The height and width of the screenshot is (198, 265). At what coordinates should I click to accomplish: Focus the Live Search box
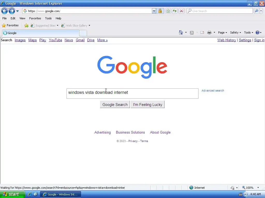pos(220,11)
